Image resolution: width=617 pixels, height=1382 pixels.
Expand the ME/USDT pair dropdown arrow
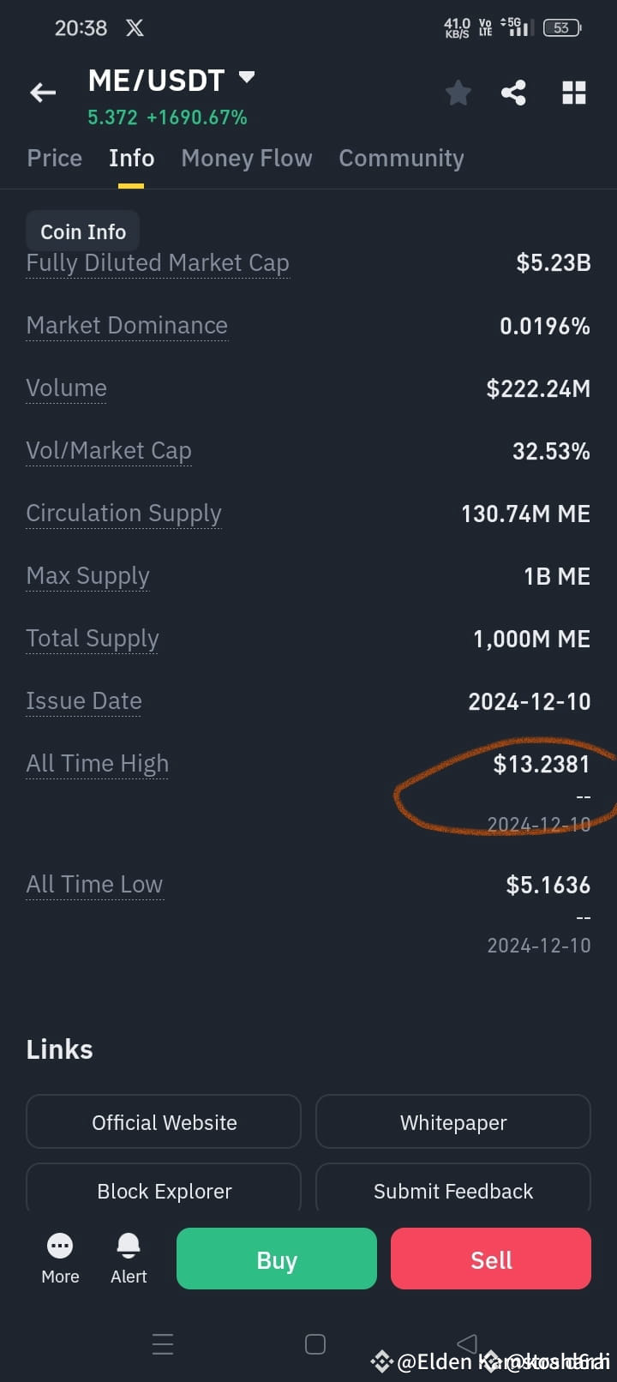coord(247,78)
